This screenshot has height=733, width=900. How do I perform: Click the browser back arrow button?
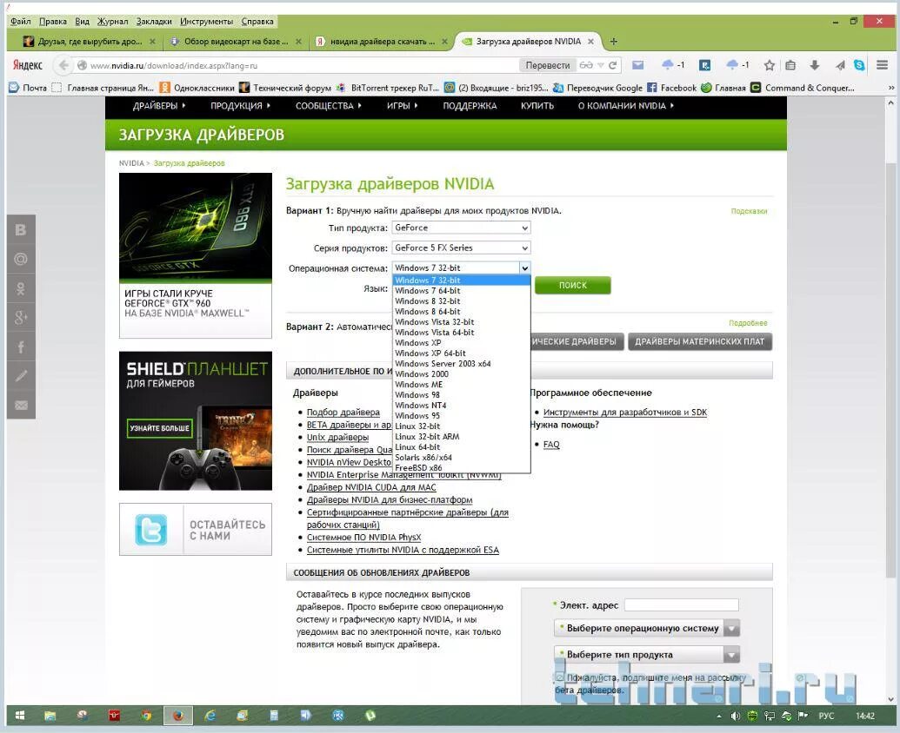coord(63,65)
